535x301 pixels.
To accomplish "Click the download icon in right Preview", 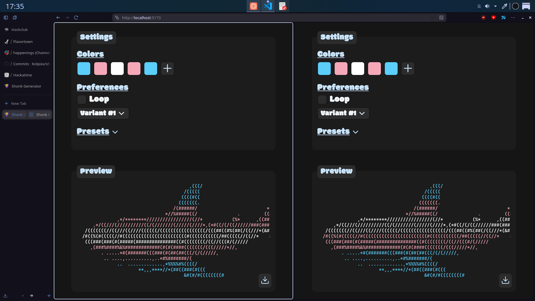I will [505, 280].
